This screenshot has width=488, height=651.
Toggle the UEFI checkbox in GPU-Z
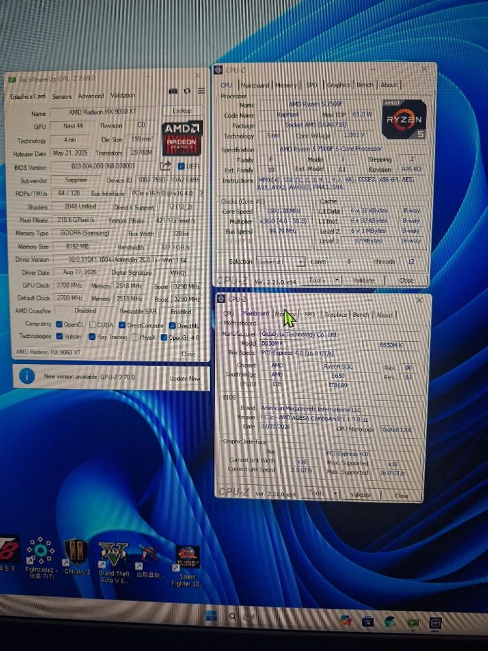pos(181,167)
